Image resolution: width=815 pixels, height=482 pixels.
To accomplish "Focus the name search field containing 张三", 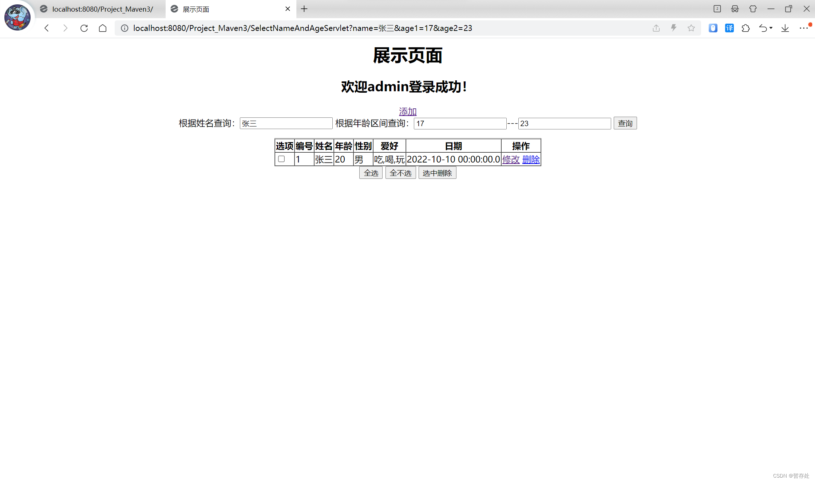I will (x=286, y=123).
